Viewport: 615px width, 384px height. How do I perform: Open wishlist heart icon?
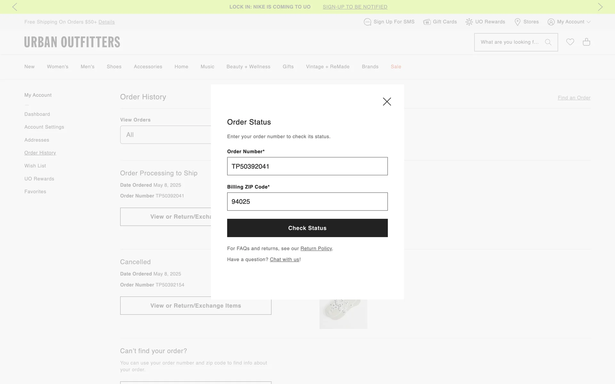[x=570, y=42]
